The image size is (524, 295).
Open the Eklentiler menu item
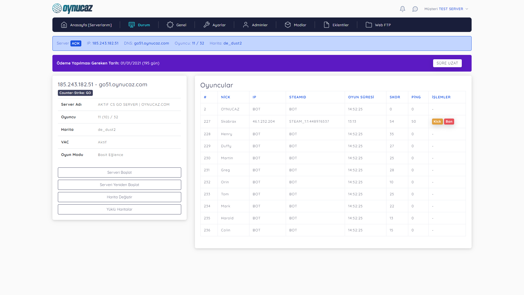[x=336, y=25]
